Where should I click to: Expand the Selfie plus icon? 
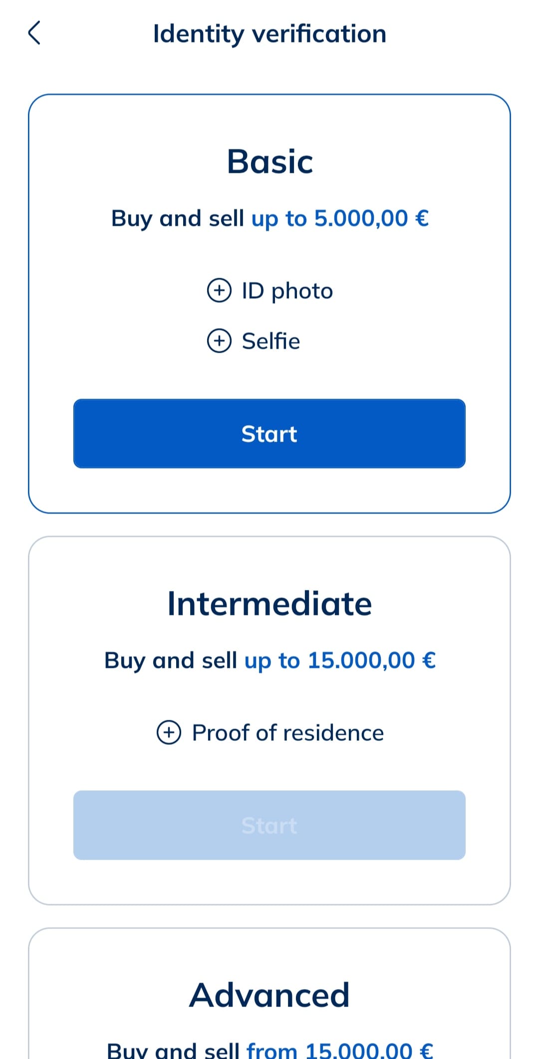pos(219,341)
